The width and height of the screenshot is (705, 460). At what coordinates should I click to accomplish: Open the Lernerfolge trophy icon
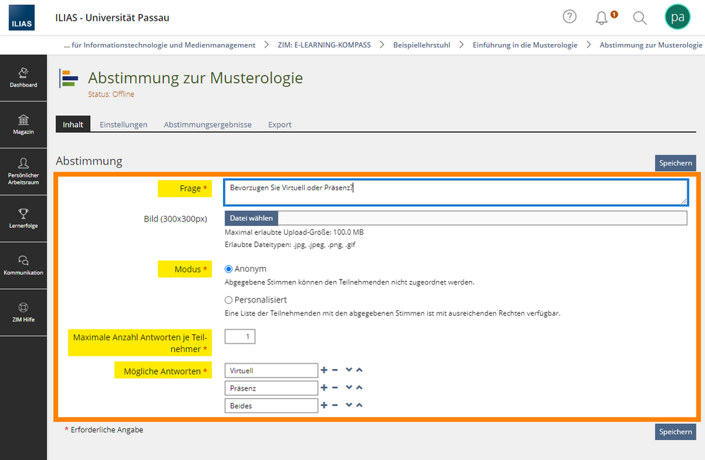click(x=23, y=218)
